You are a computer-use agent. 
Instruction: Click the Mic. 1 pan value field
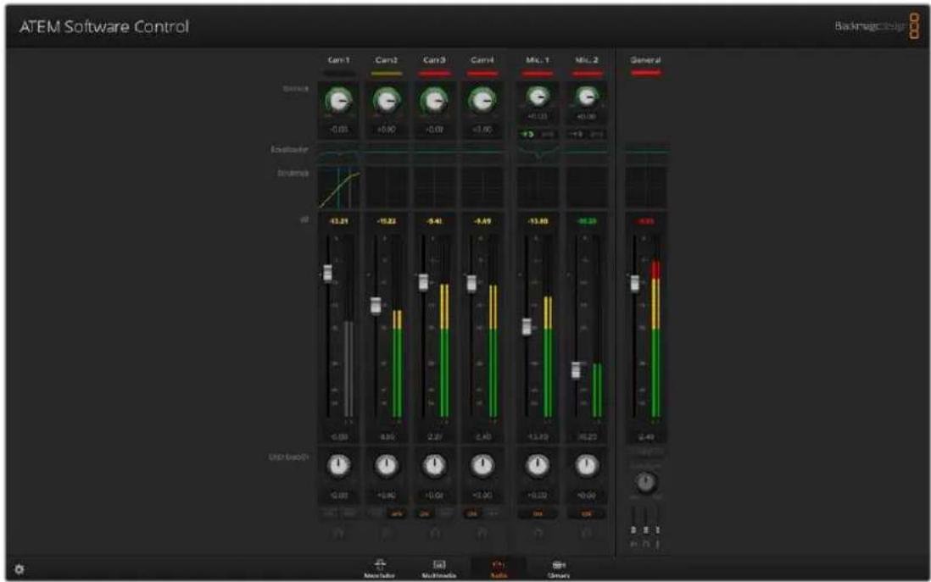[x=538, y=495]
